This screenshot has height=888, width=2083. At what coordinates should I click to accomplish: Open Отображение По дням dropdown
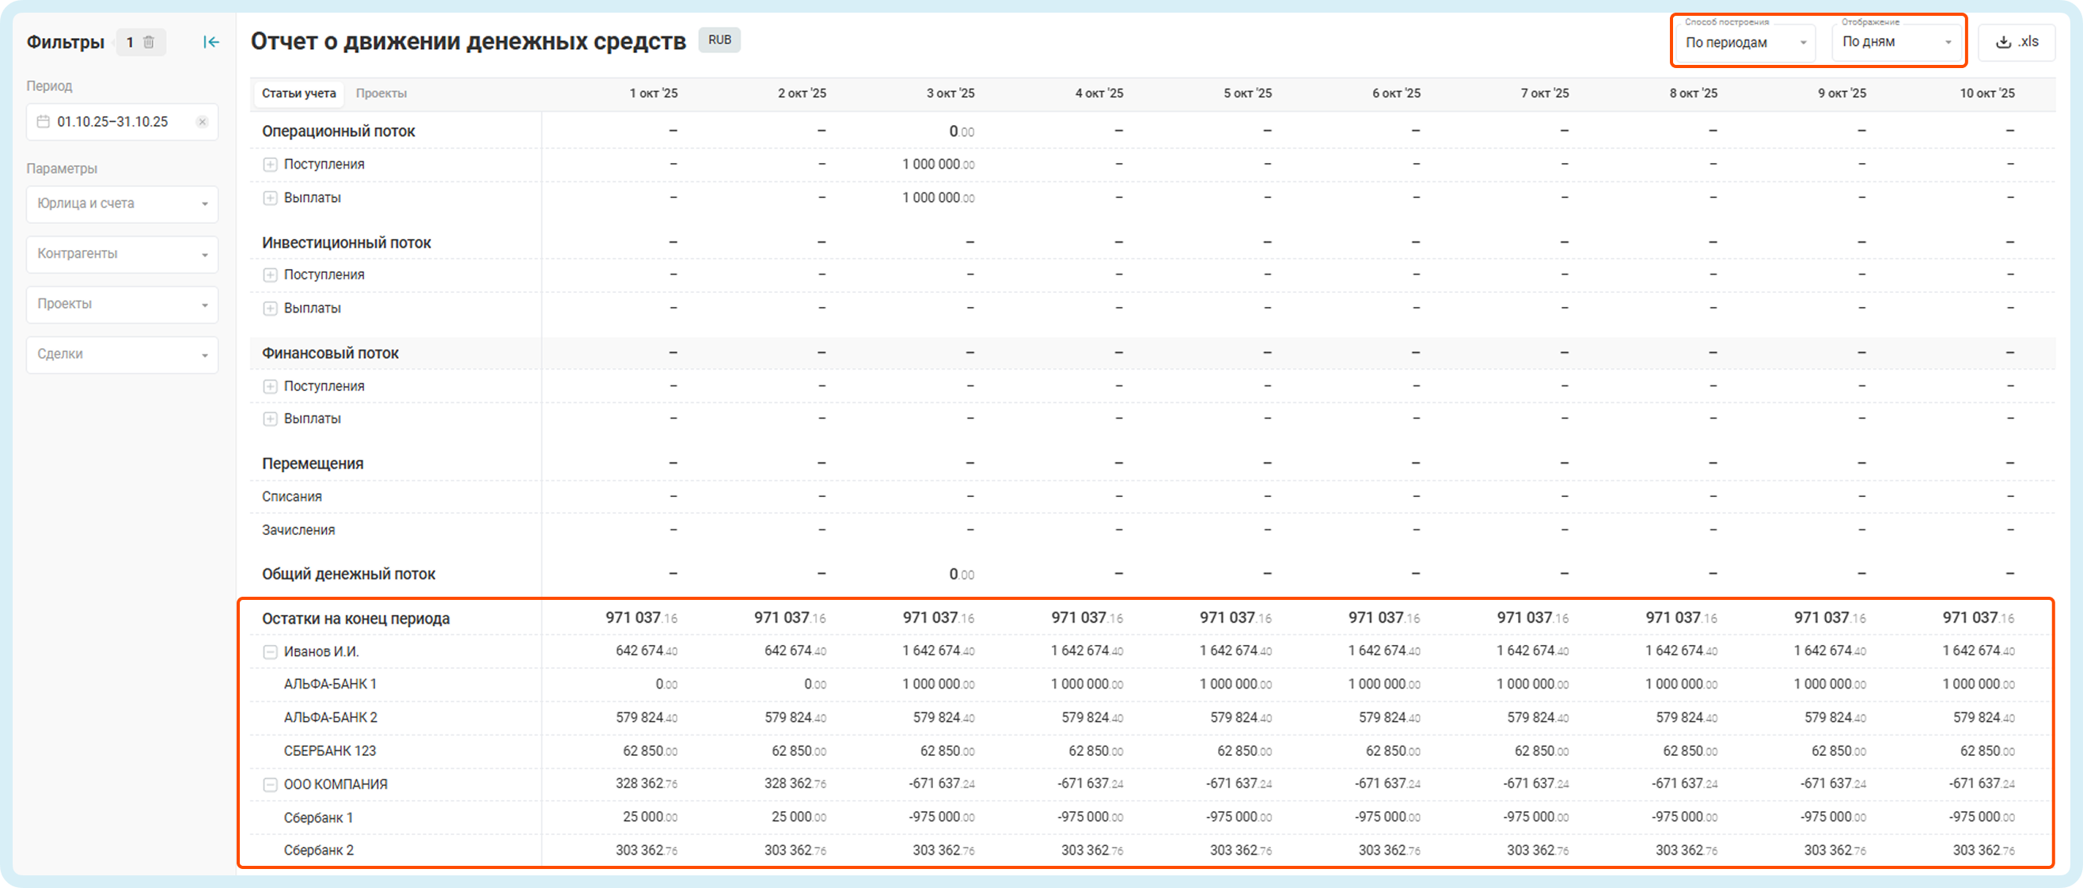pyautogui.click(x=1896, y=42)
